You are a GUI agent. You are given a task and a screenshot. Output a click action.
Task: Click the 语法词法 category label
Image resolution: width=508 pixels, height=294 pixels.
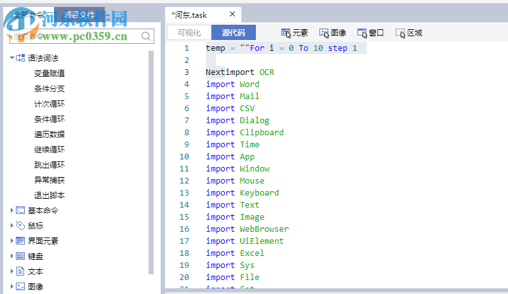[x=43, y=58]
